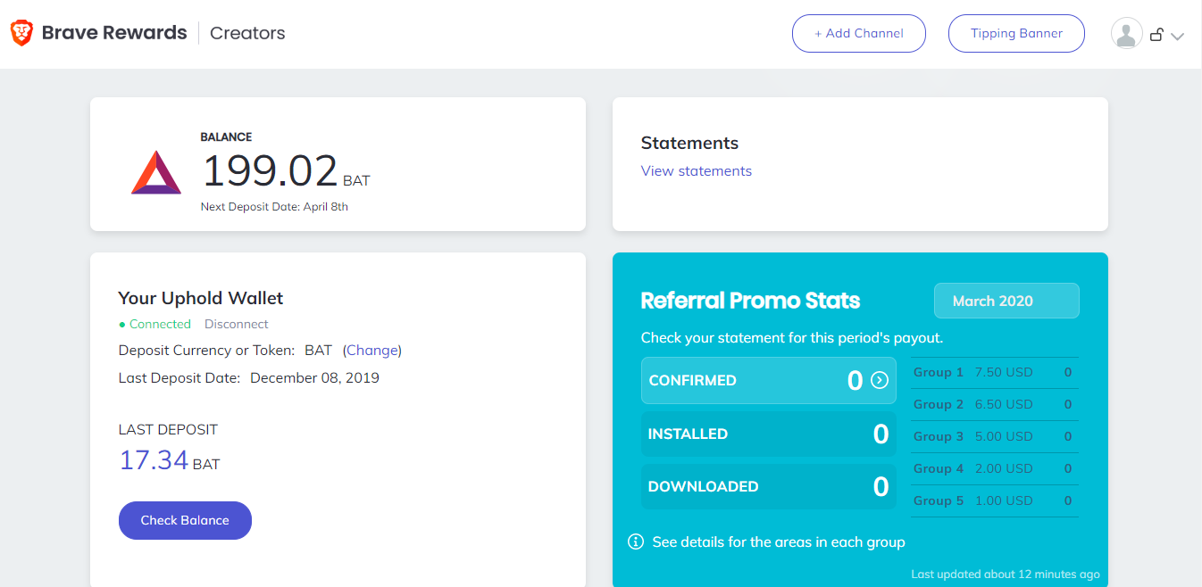1202x587 pixels.
Task: Open the user avatar profile icon
Action: 1127,34
